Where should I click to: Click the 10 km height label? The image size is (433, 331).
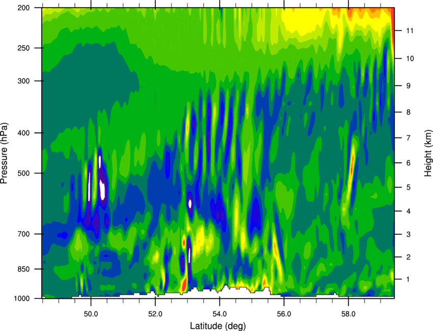pos(410,59)
